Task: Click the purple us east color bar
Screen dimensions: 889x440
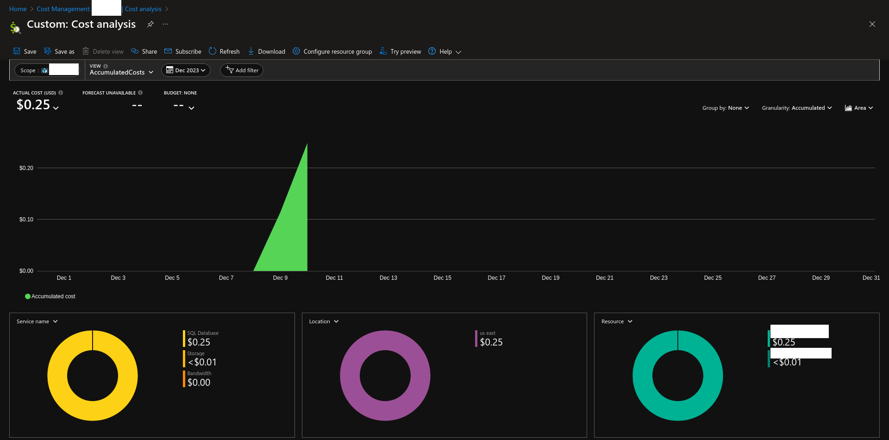Action: 476,339
